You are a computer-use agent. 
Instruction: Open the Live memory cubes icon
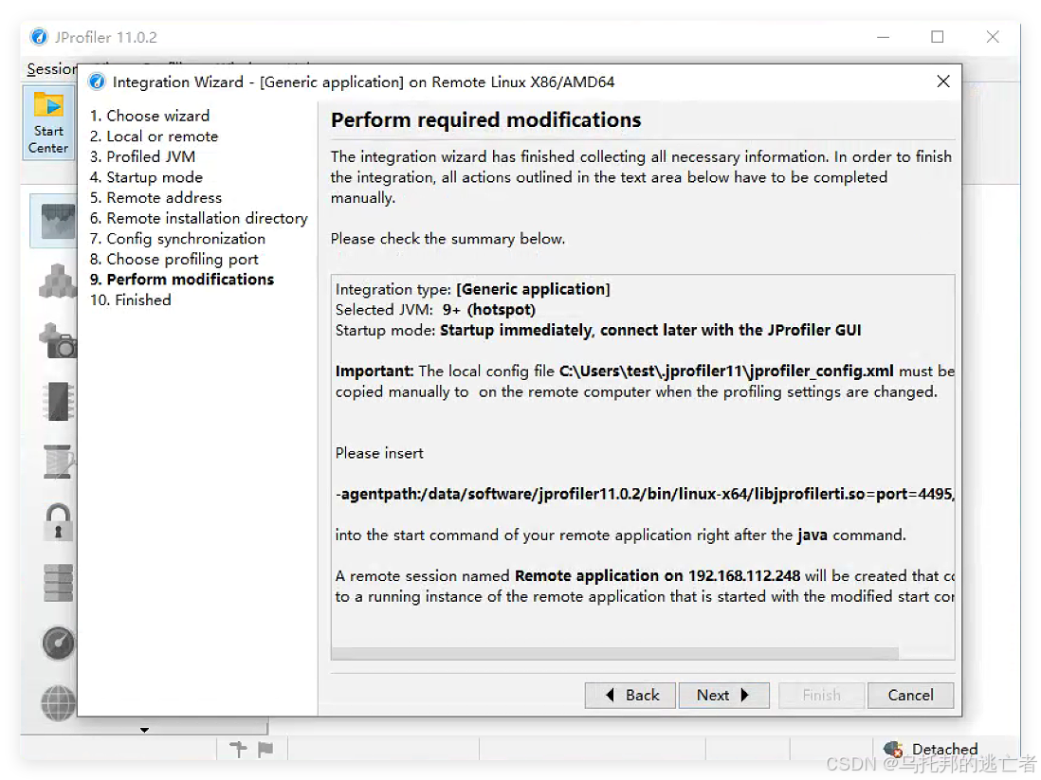[x=57, y=281]
